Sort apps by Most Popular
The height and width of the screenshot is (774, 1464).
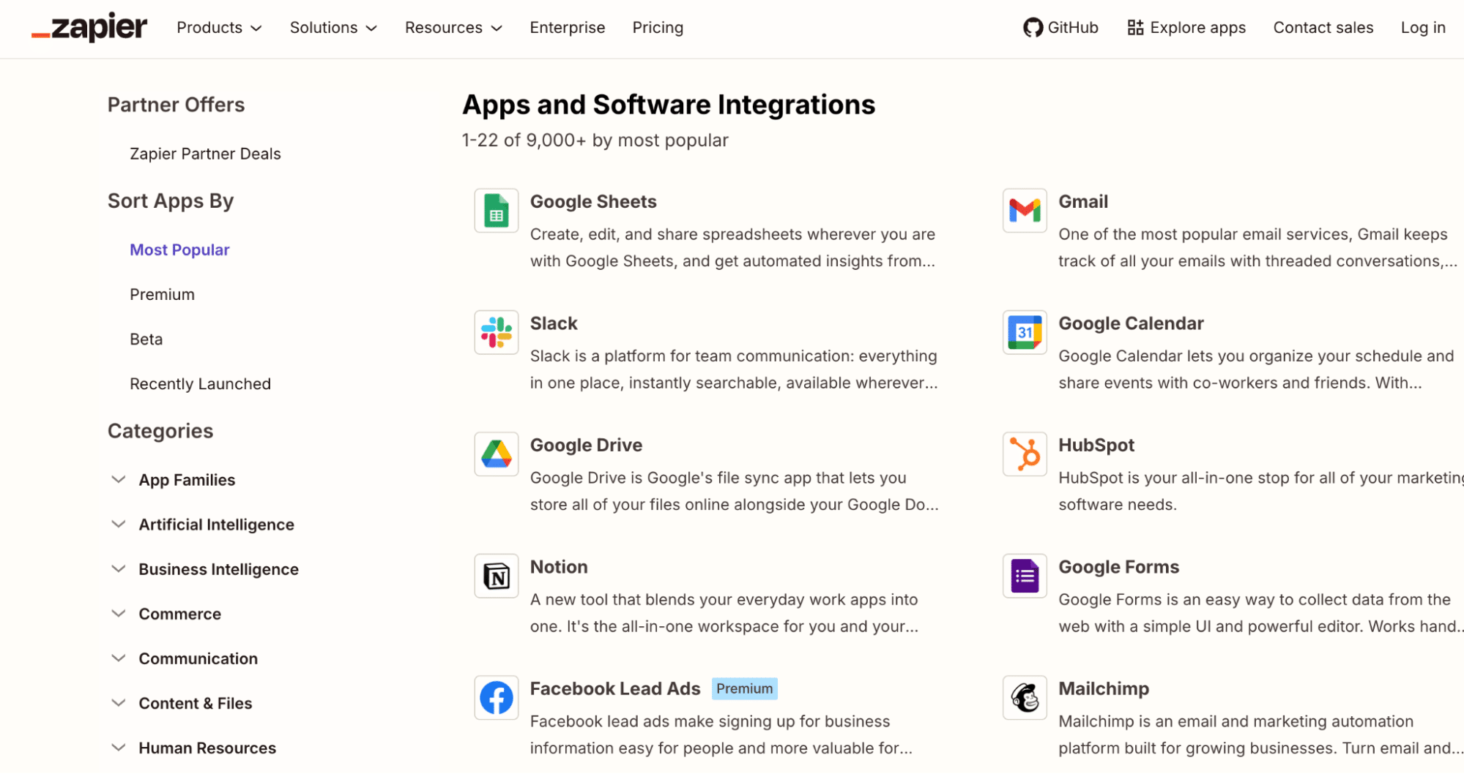(179, 250)
